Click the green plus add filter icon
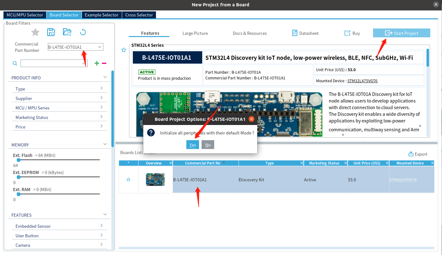442x255 pixels. [97, 63]
